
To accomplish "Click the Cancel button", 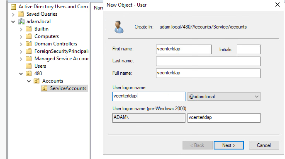I will (264, 145).
